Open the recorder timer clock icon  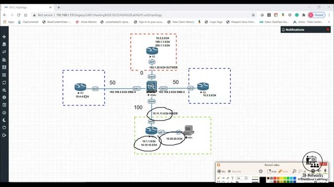[261, 171]
